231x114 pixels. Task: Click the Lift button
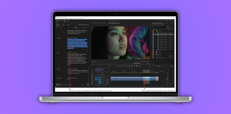[129, 66]
